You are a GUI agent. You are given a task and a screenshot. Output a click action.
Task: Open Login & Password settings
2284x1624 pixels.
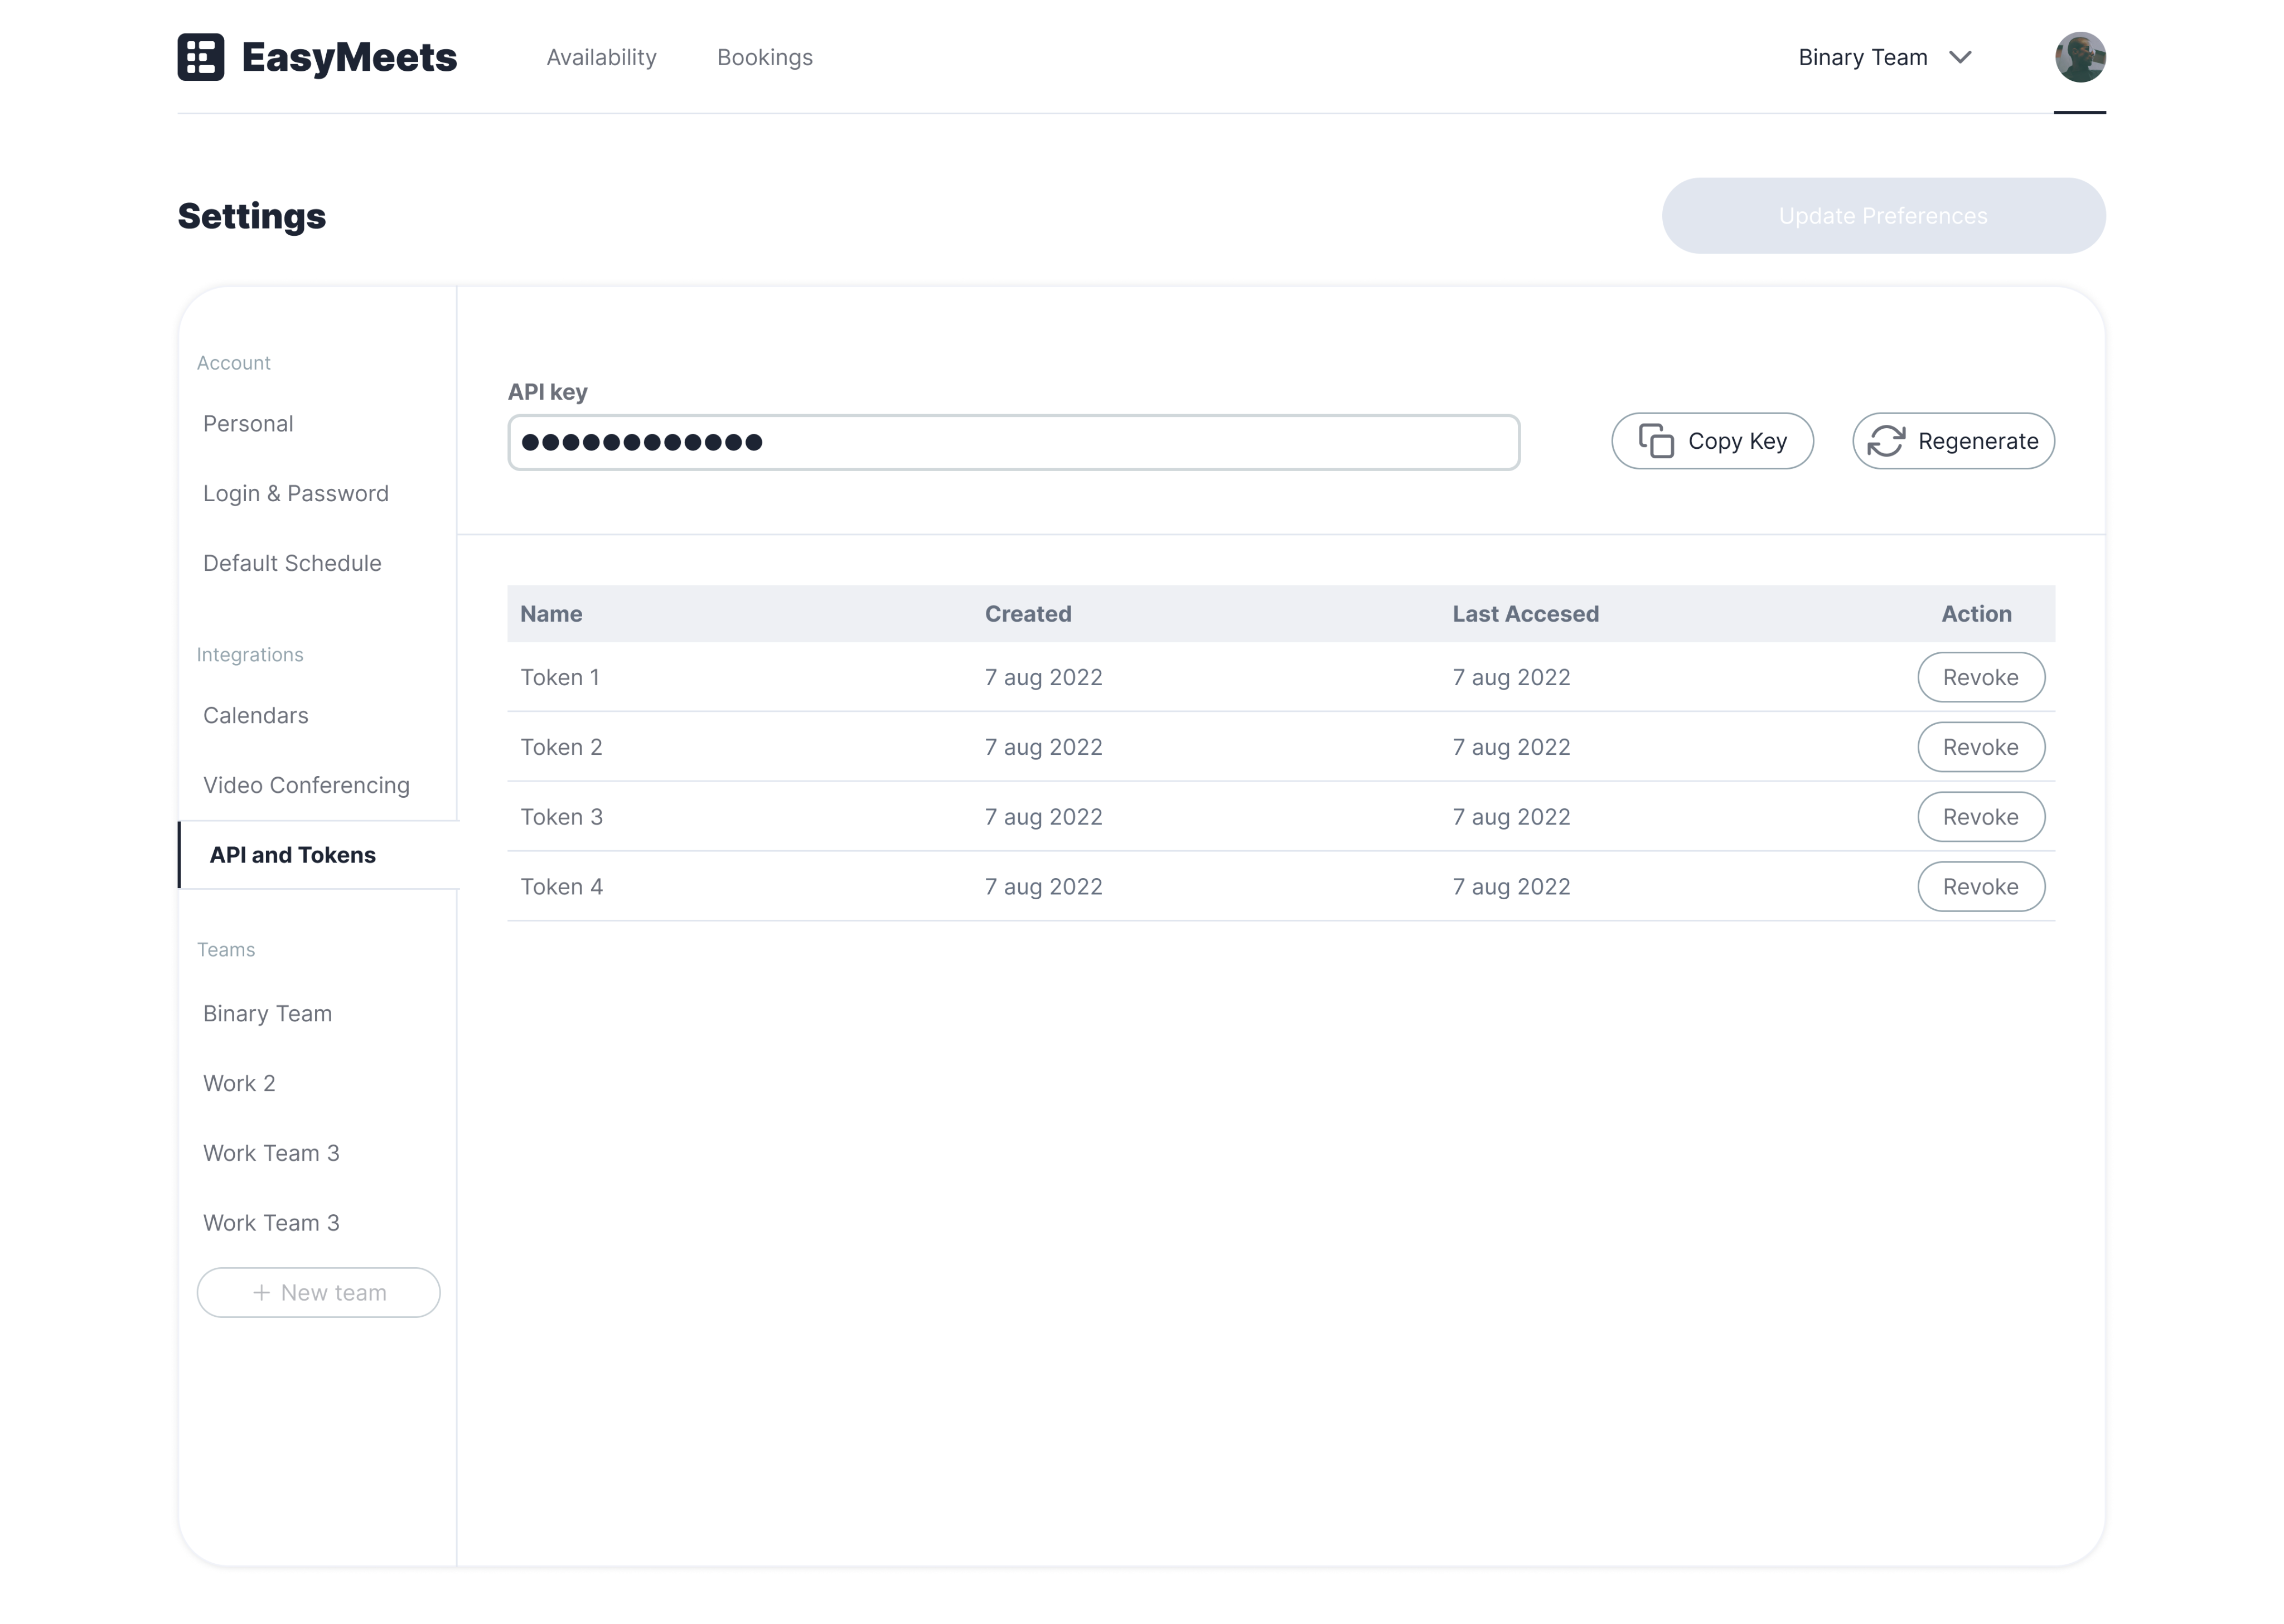click(295, 494)
